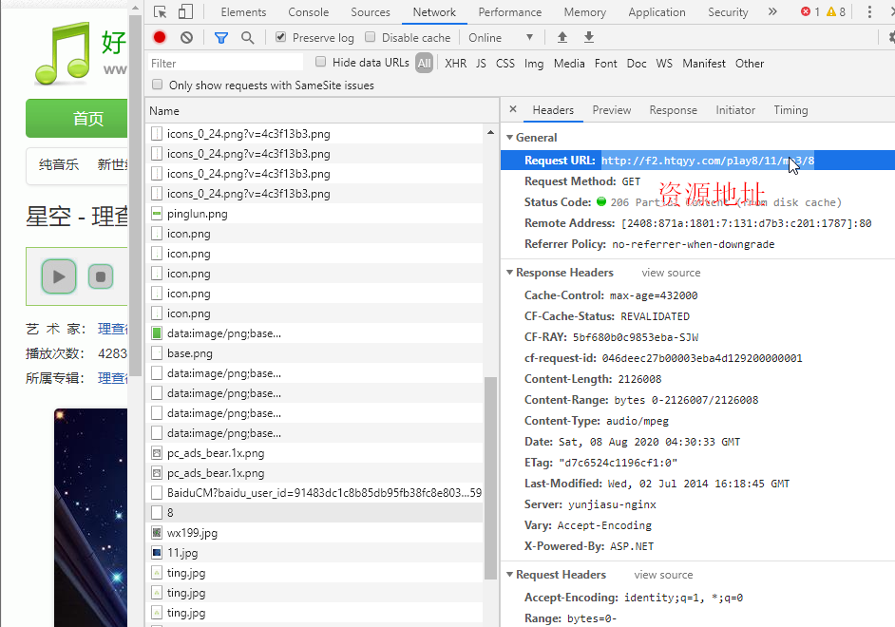
Task: Close the request details pane
Action: click(x=512, y=109)
